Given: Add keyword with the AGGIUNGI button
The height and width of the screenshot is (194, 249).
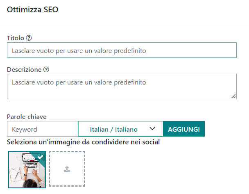Looking at the screenshot, I should click(184, 129).
